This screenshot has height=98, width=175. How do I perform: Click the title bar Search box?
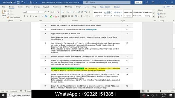[107, 2]
